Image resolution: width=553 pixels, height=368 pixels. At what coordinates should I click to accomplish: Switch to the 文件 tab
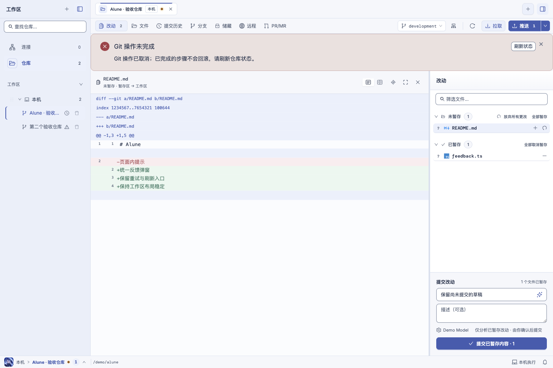click(x=140, y=26)
